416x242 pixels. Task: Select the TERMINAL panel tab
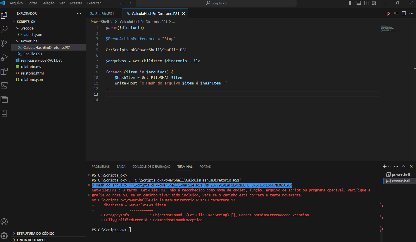tap(185, 167)
